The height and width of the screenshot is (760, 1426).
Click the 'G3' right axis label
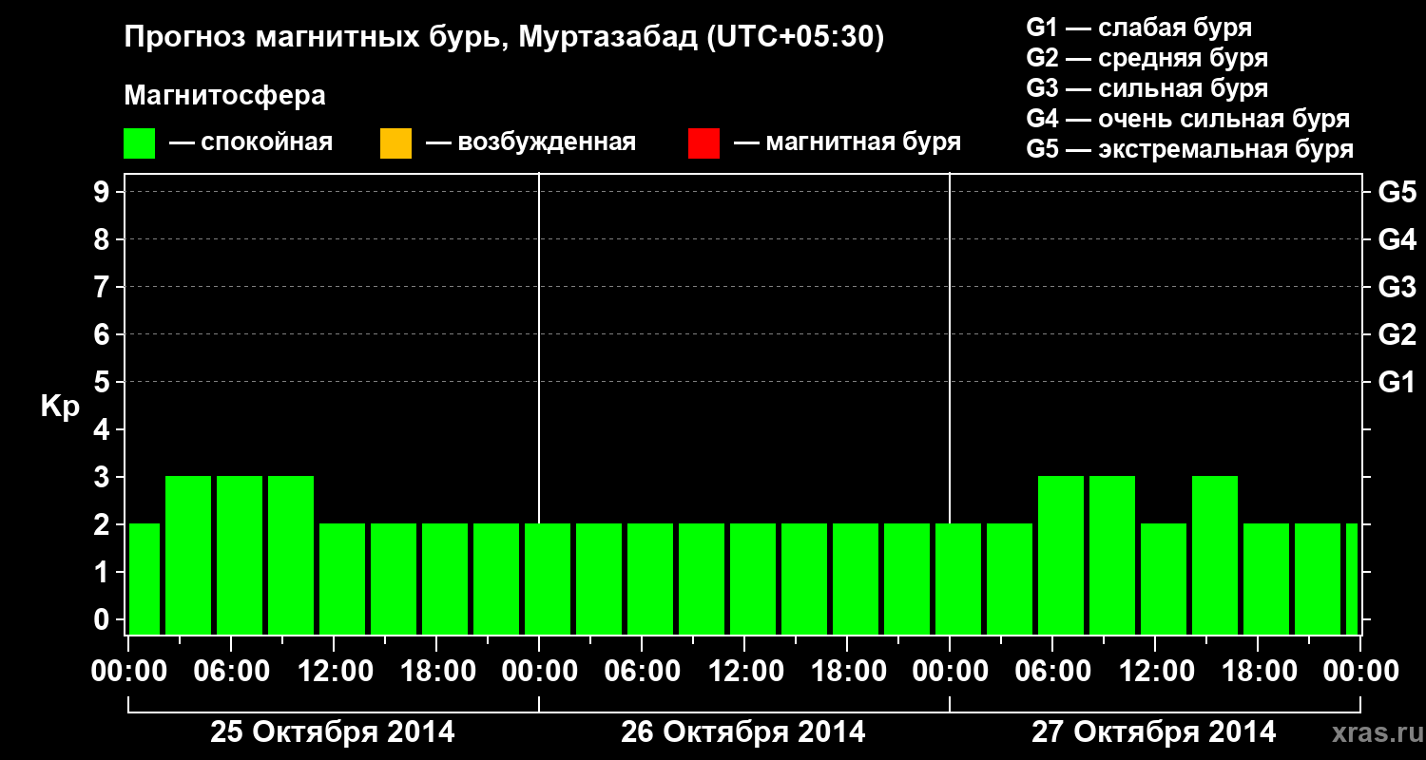pyautogui.click(x=1397, y=287)
